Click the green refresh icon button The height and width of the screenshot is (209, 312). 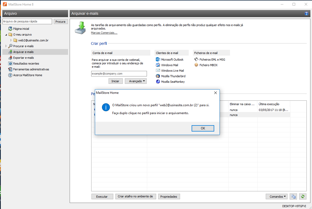point(303,196)
